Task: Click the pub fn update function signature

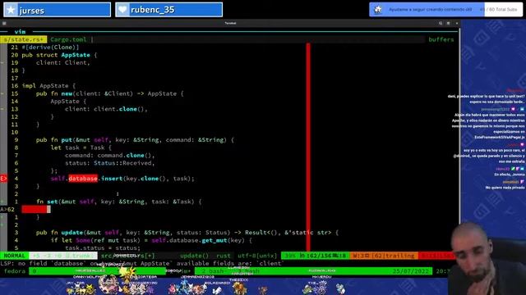Action: coord(187,233)
